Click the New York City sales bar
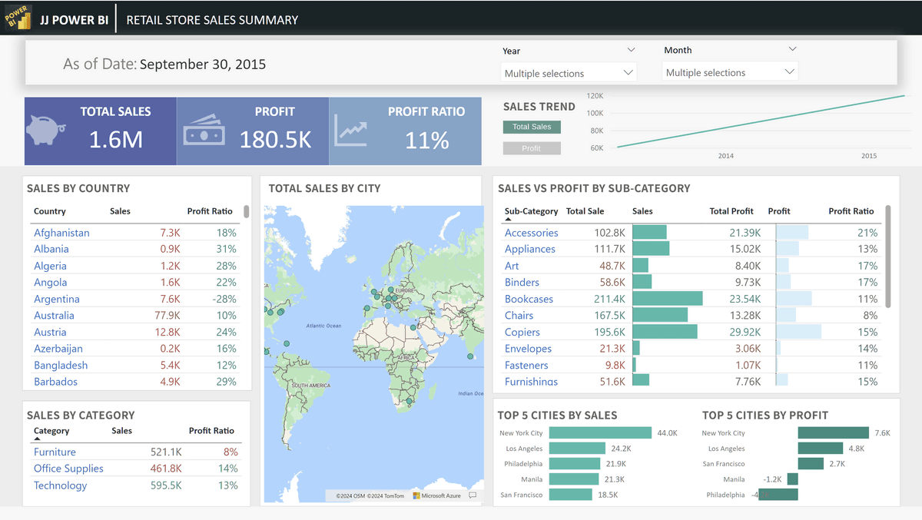This screenshot has width=922, height=520. (600, 433)
